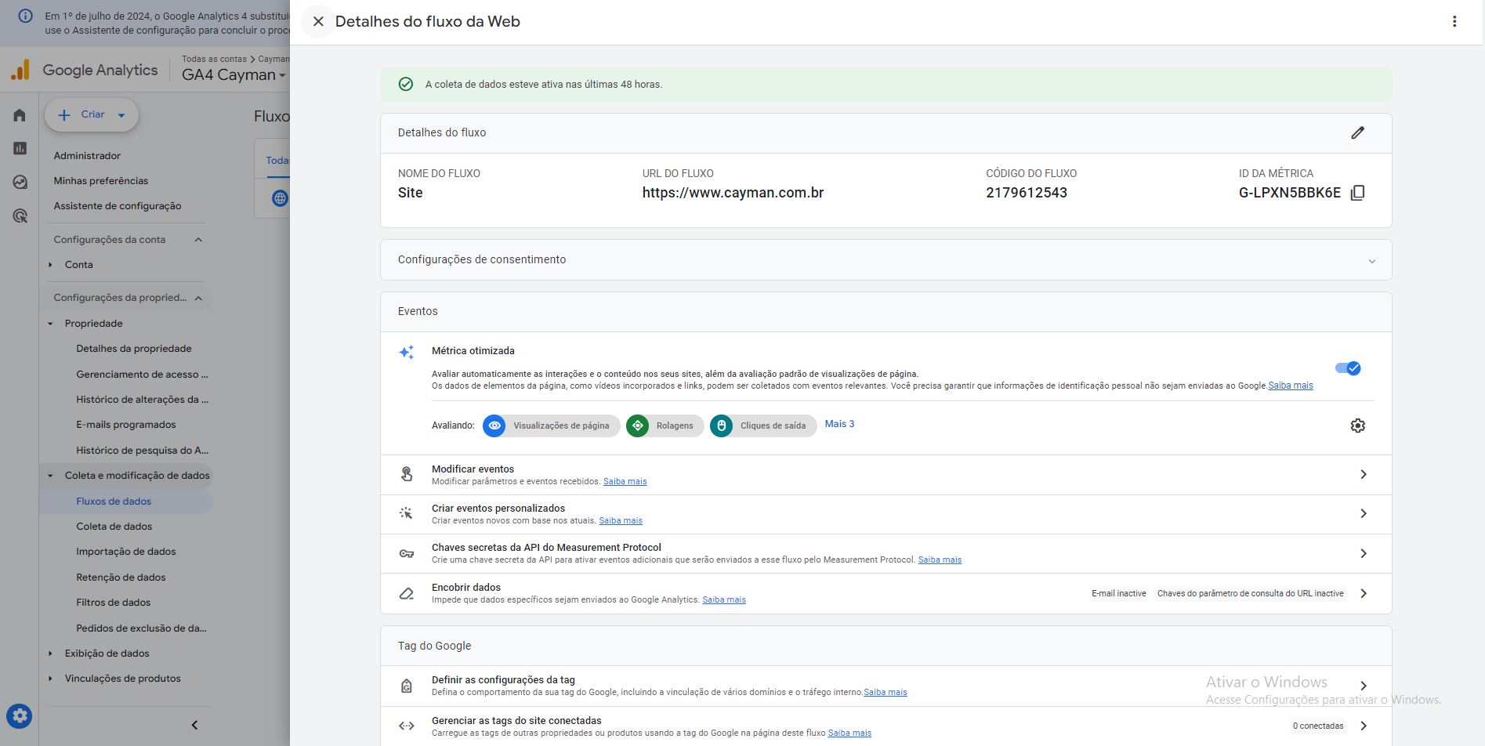Show Mais 3 measured events

tap(839, 424)
